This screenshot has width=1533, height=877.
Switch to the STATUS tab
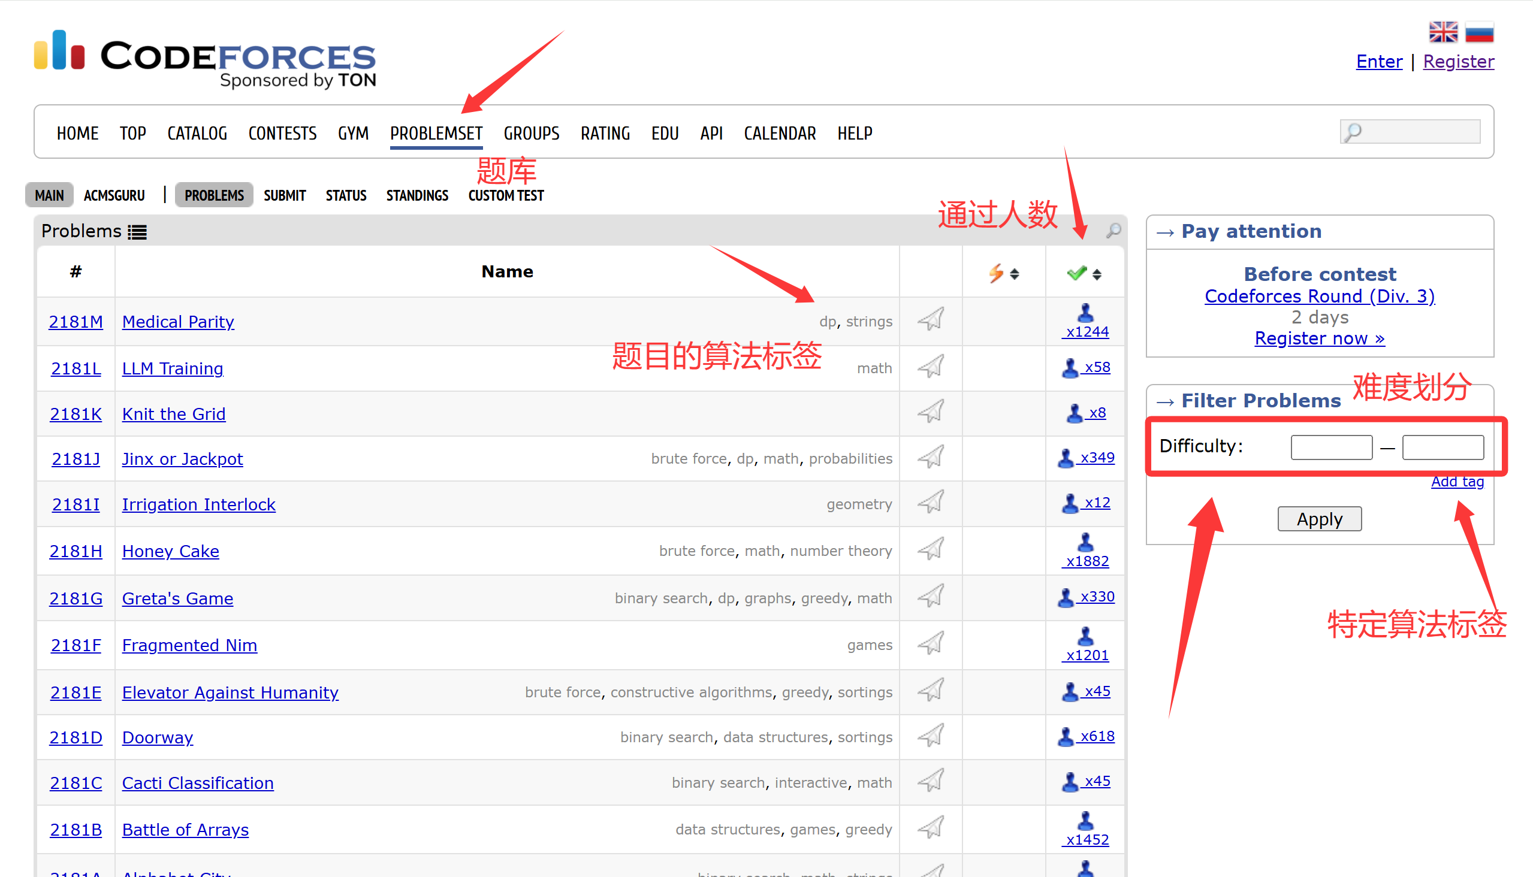[346, 196]
